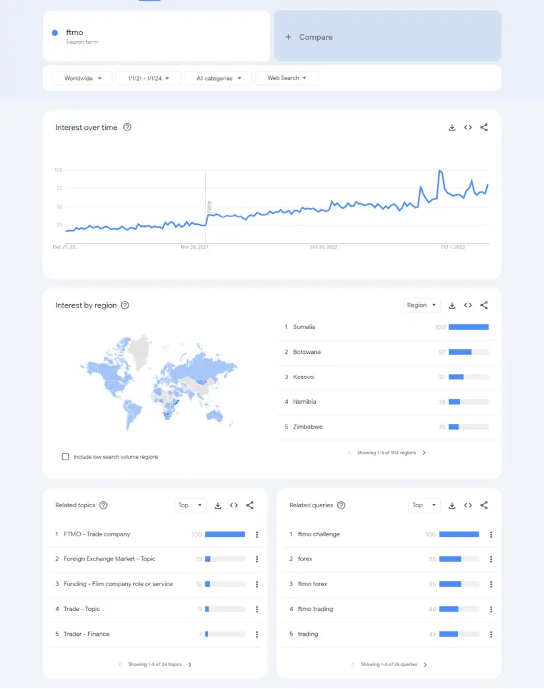The image size is (544, 689).
Task: Click the Note marker on the timeline
Action: click(x=209, y=207)
